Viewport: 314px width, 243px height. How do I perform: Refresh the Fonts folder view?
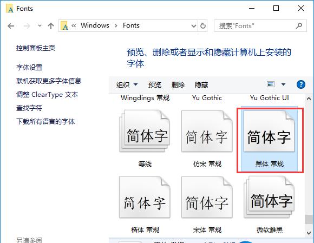(x=202, y=25)
